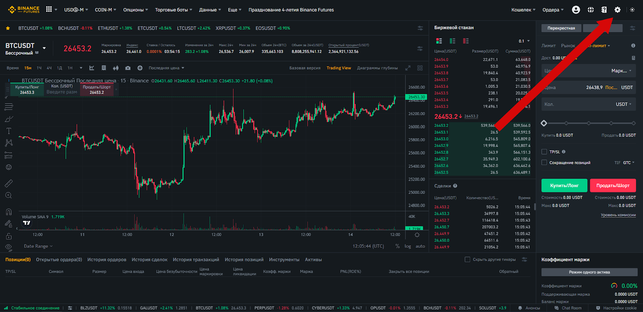Screen dimensions: 643x312
Task: Change candlestick chart type icon
Action: click(116, 68)
